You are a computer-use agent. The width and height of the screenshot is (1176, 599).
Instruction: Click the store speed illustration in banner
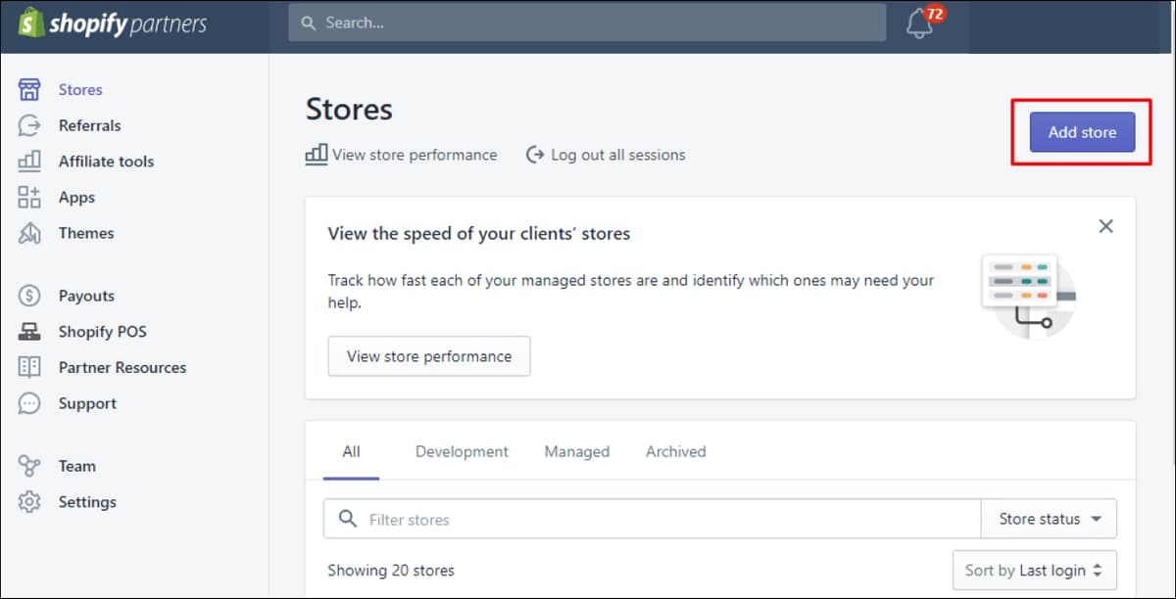click(1028, 297)
